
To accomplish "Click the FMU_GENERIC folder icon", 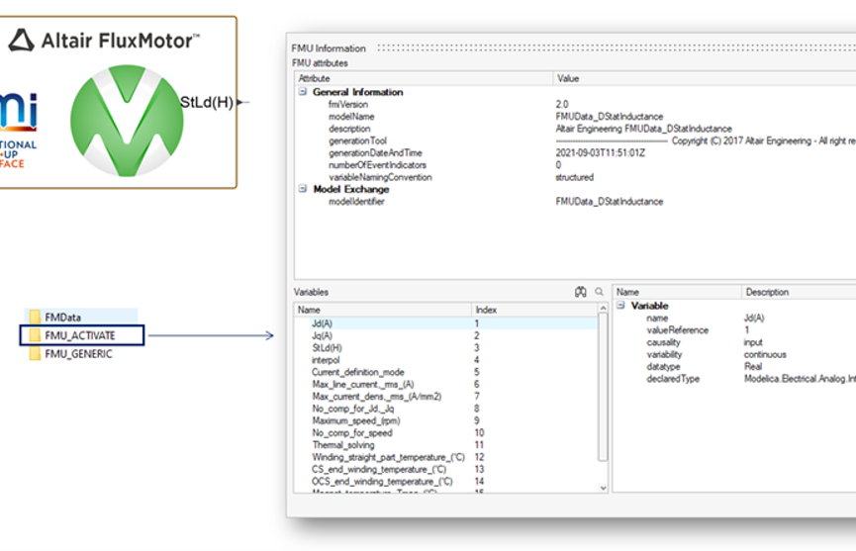I will click(35, 354).
